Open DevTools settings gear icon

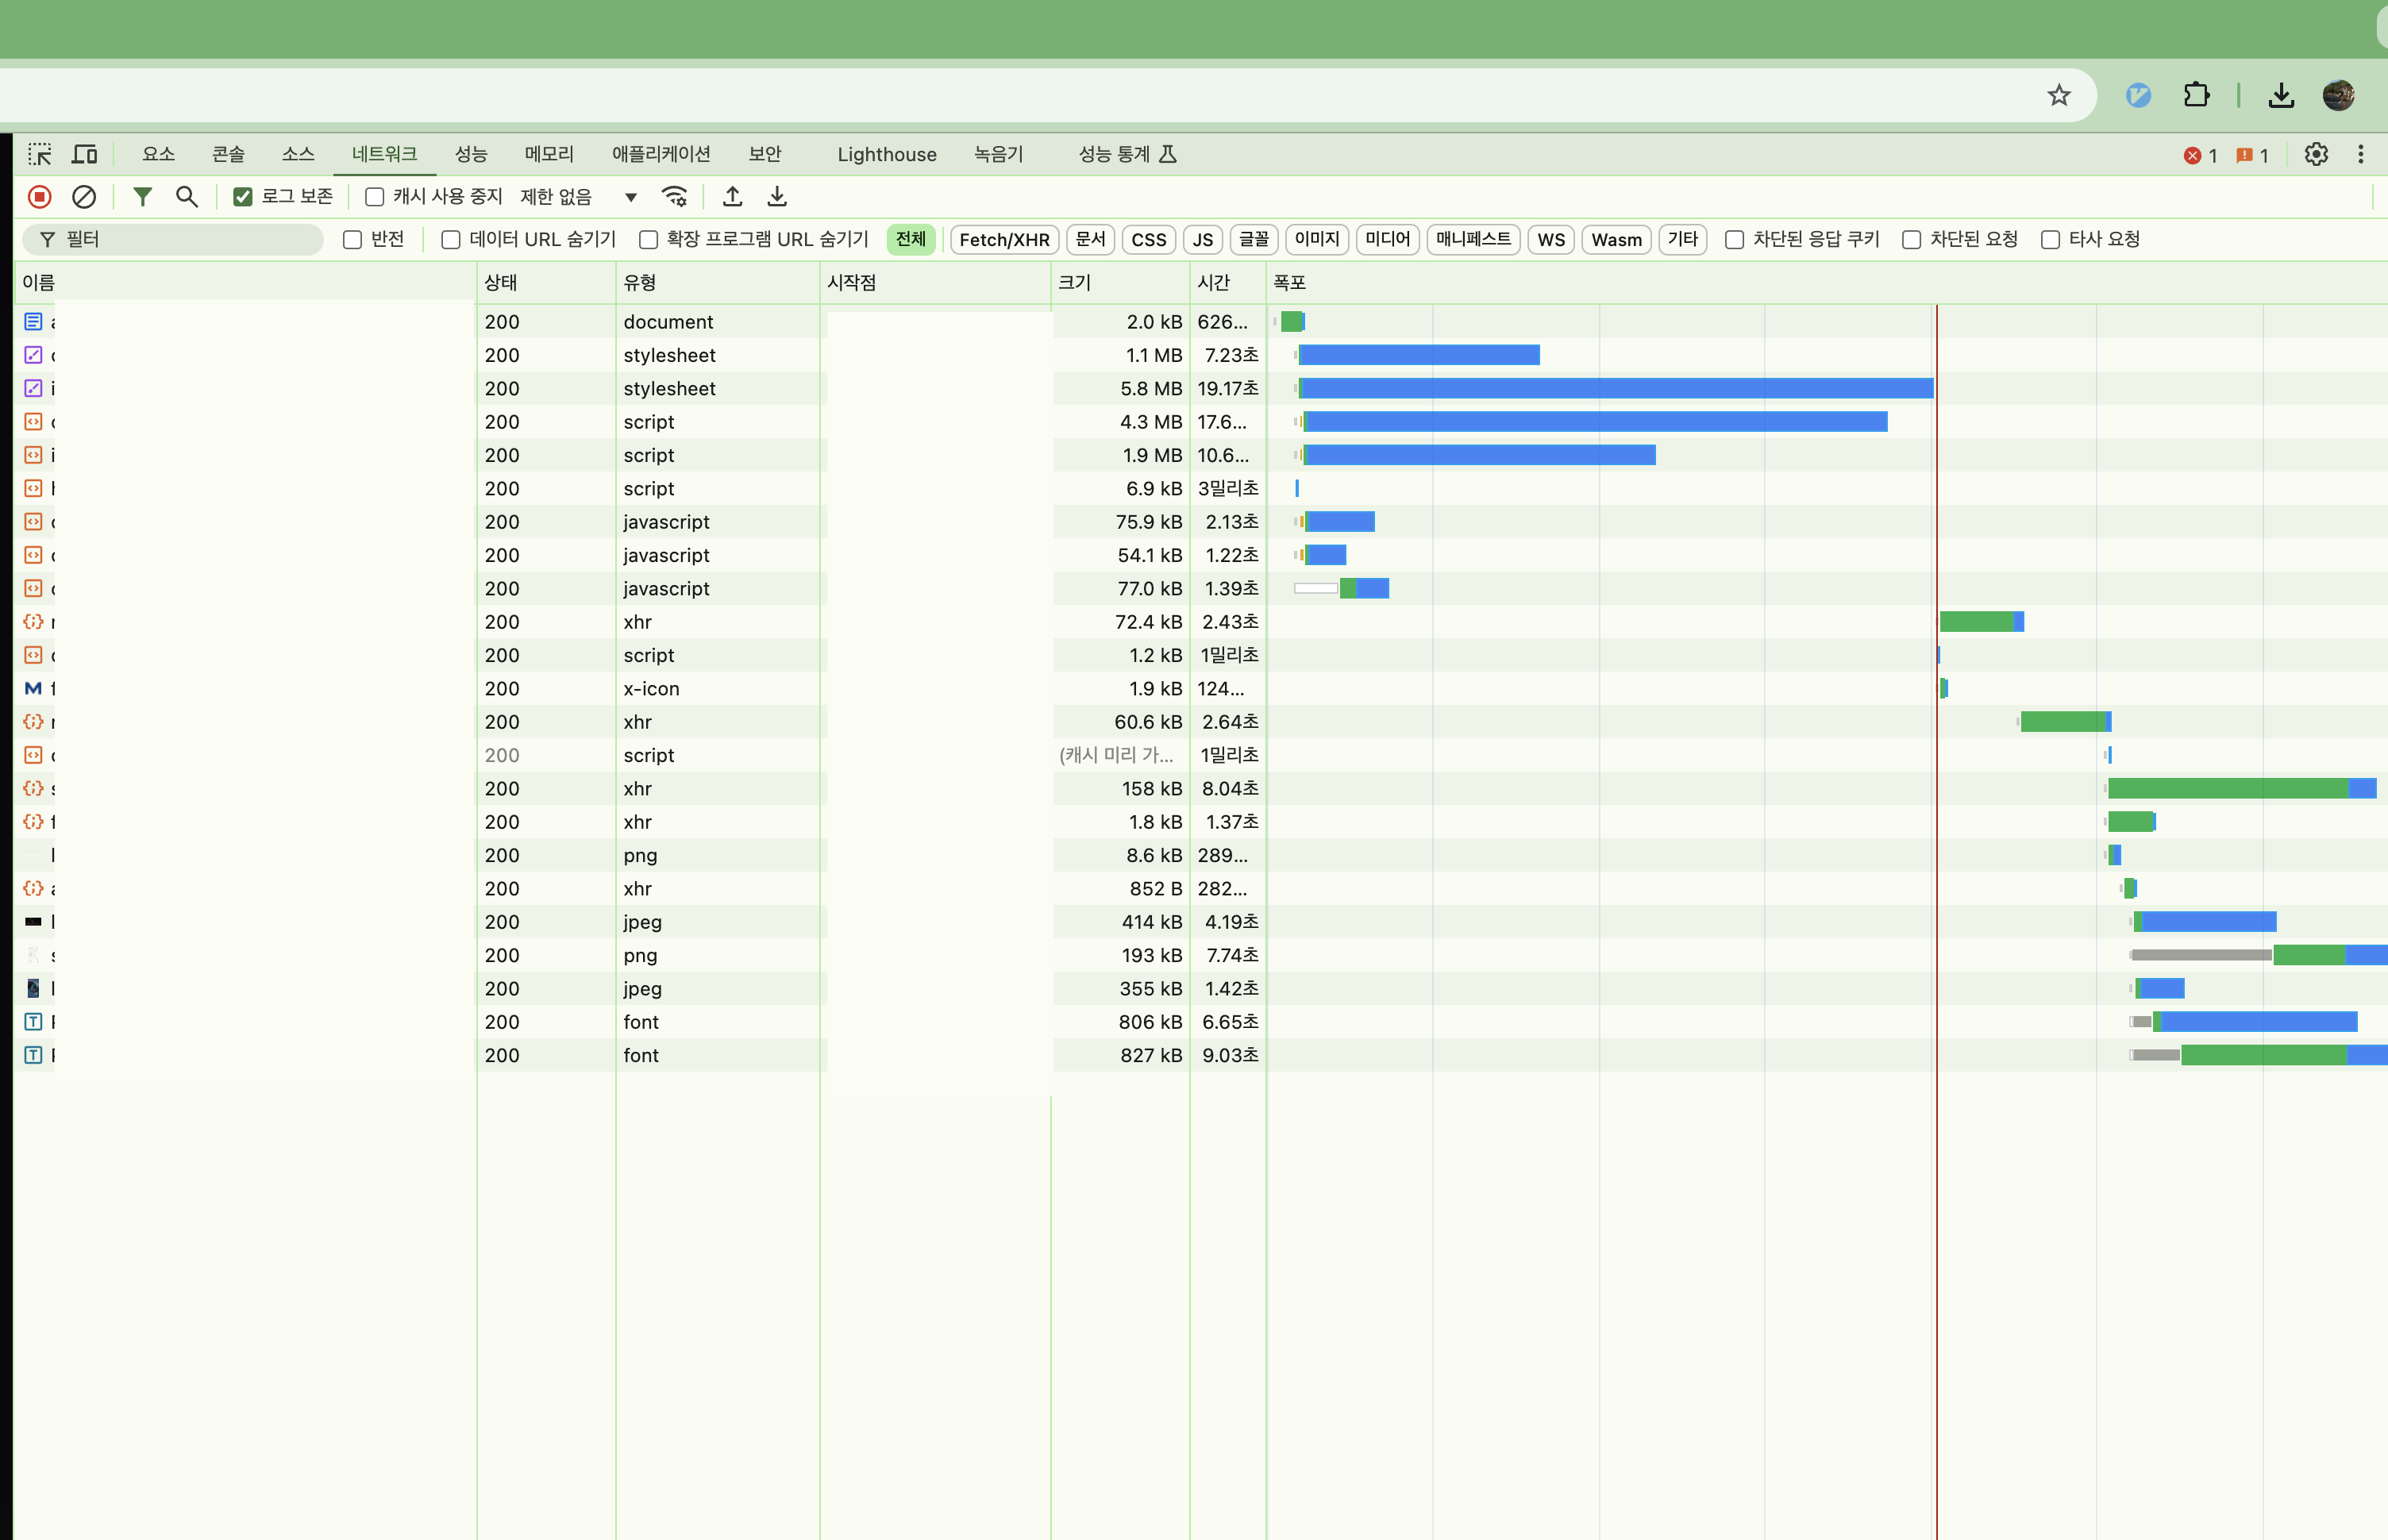tap(2316, 154)
